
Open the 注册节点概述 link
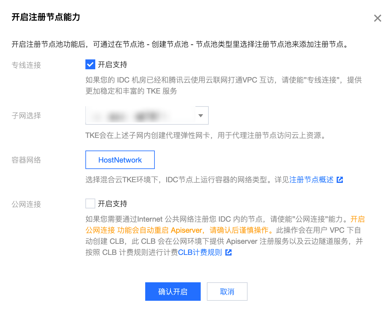311,180
